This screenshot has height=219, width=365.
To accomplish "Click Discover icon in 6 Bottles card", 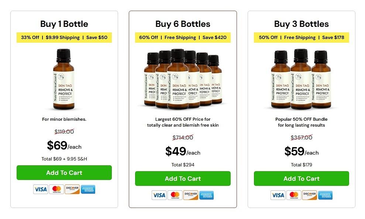I will click(191, 195).
